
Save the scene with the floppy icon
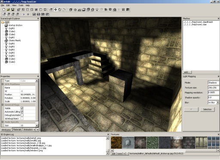pyautogui.click(x=13, y=9)
